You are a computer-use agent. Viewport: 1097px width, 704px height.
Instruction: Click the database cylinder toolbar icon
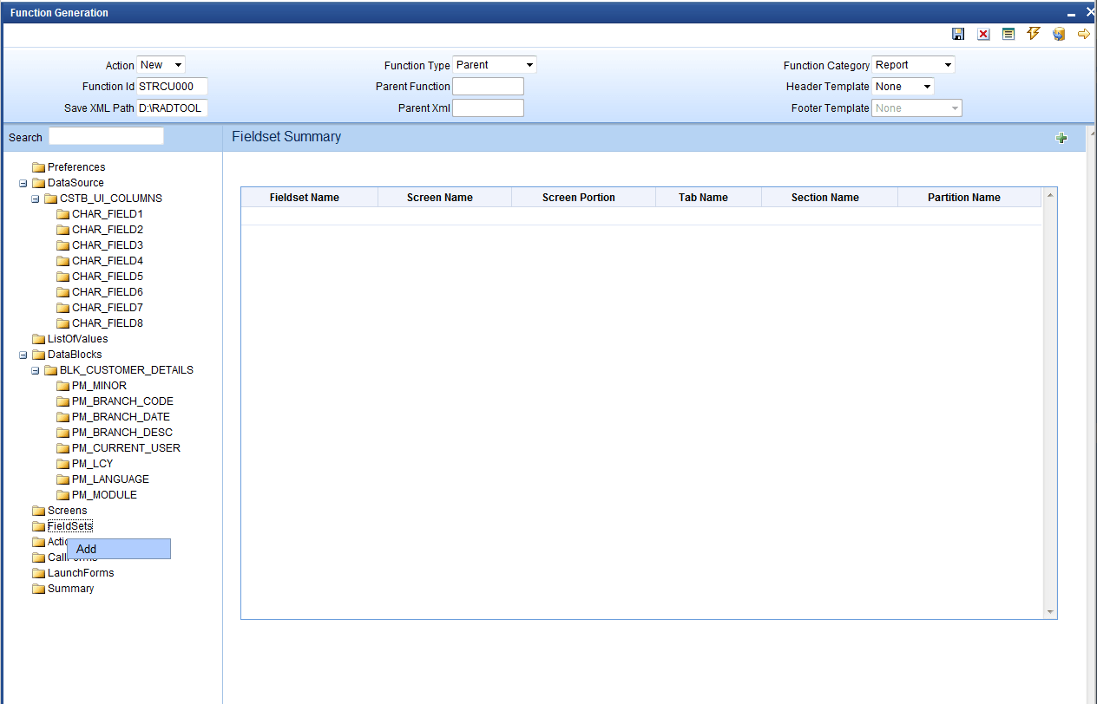click(1059, 34)
